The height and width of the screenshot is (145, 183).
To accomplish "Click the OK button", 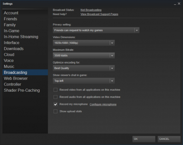I will click(144, 139).
